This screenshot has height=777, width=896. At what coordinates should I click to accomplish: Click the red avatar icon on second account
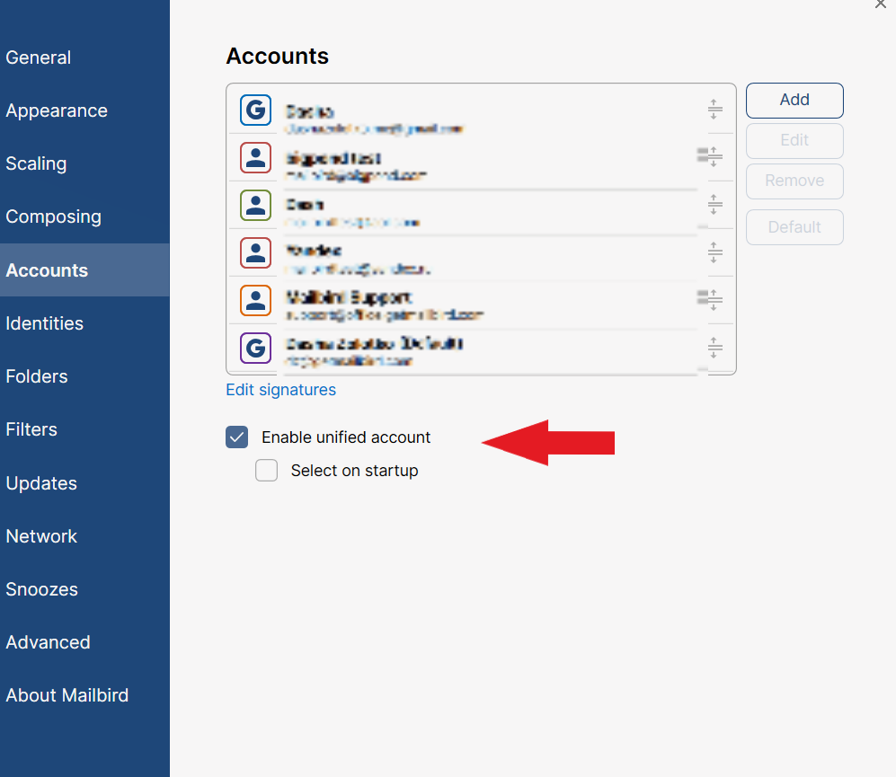(x=254, y=157)
